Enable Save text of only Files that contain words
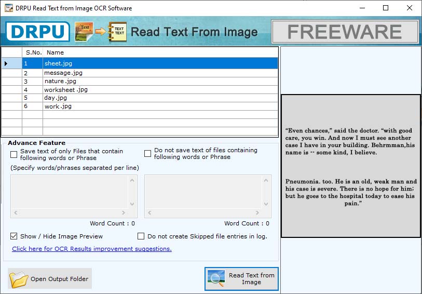This screenshot has width=422, height=294. tap(13, 154)
